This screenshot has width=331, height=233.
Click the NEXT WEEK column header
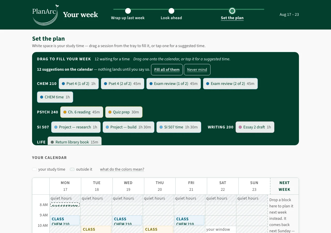tap(284, 186)
